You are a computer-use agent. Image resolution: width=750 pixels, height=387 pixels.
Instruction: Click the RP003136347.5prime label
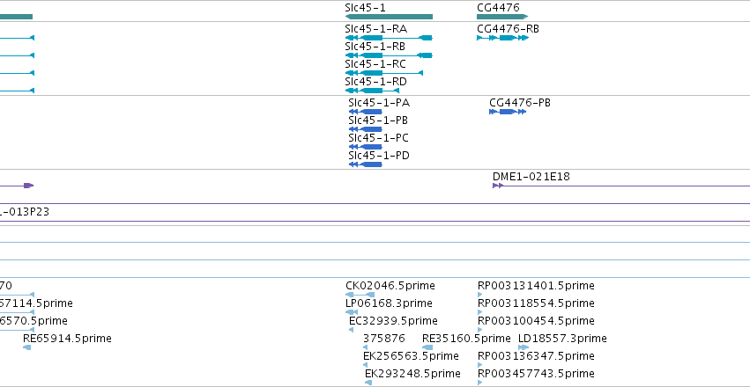pyautogui.click(x=536, y=356)
